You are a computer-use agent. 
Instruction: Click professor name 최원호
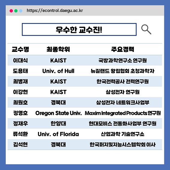point(20,103)
